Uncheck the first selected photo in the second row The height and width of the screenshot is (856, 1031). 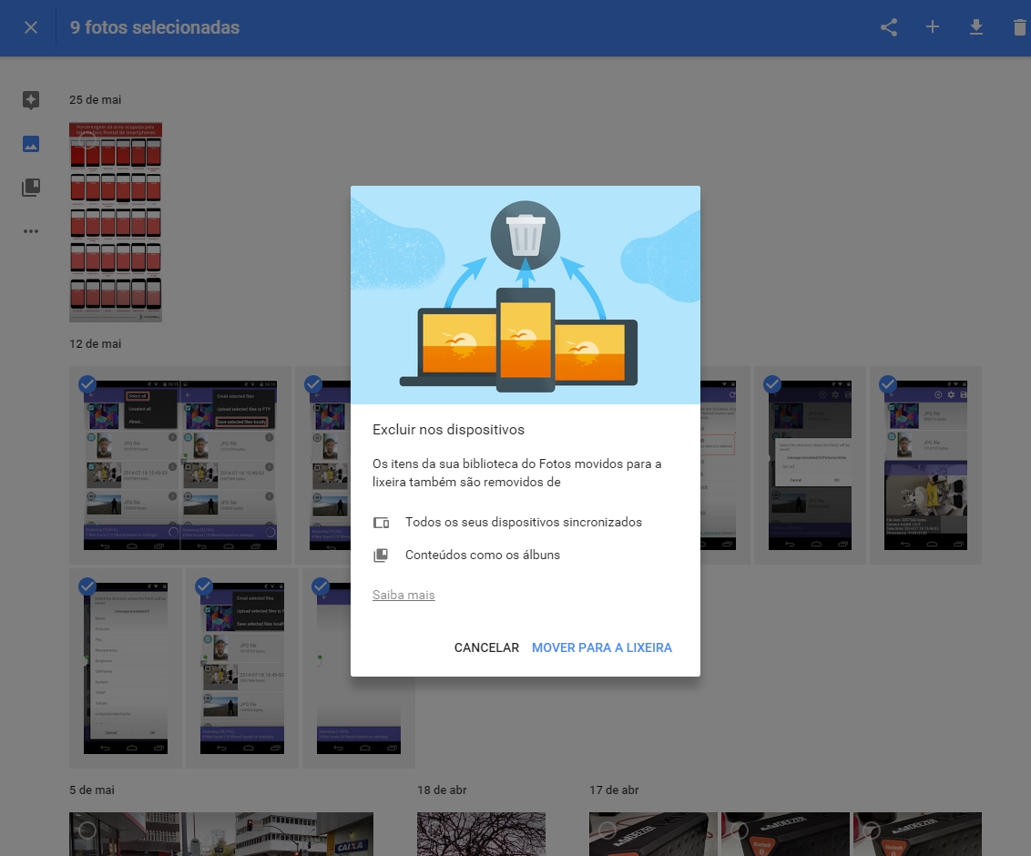[x=87, y=586]
